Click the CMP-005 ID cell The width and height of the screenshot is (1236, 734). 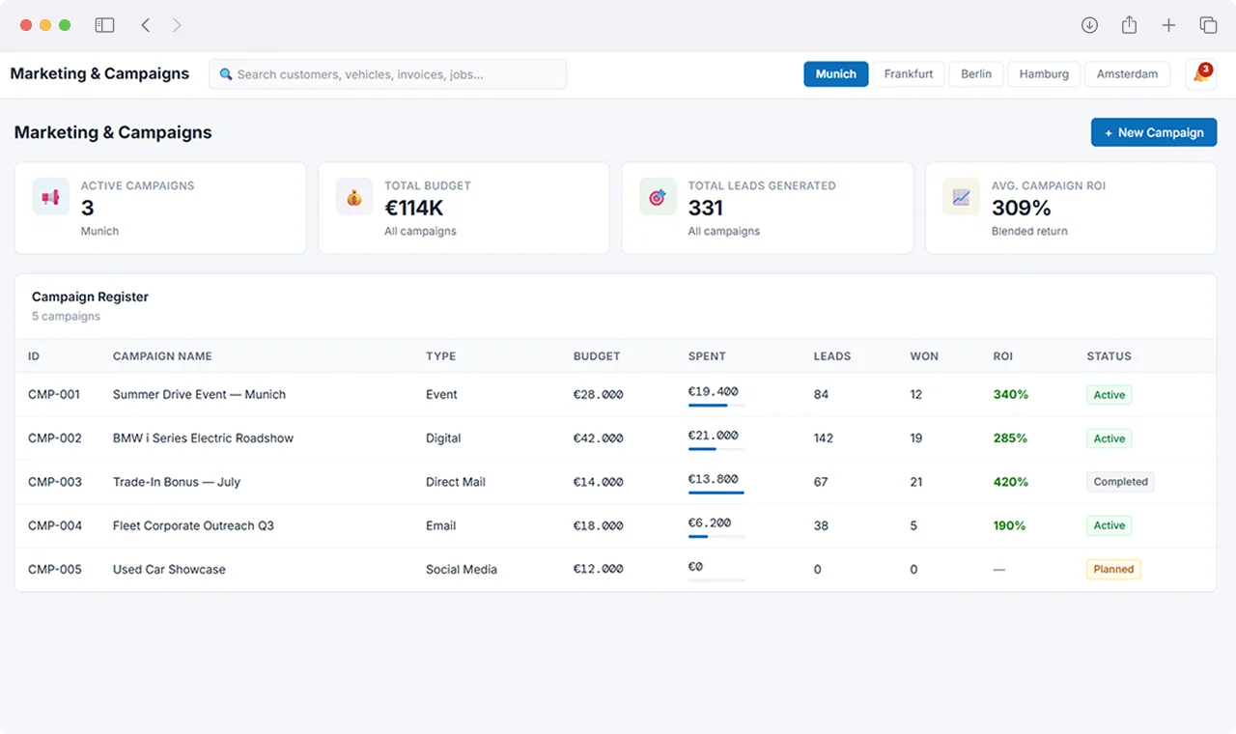(55, 569)
